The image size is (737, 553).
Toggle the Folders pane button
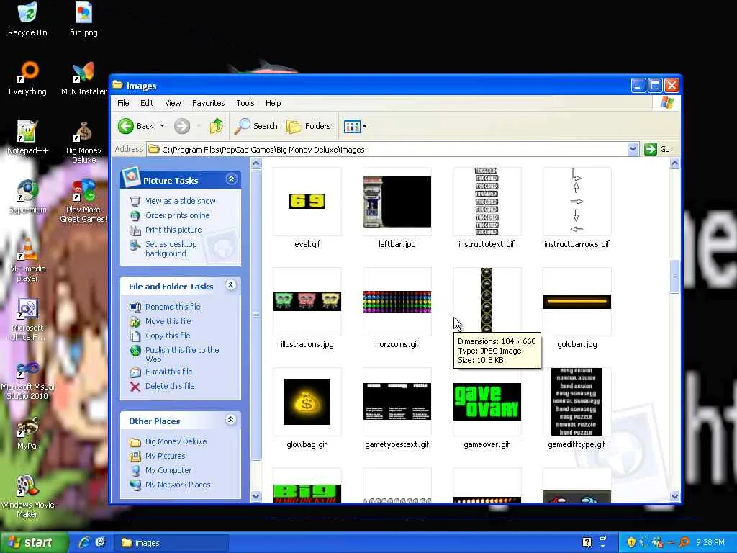click(x=309, y=126)
